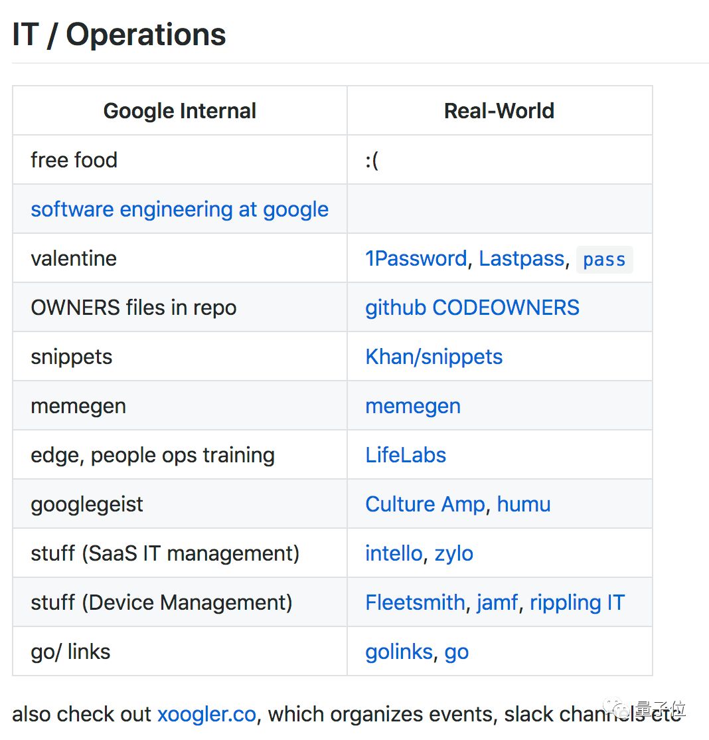Open the go link after golinks
Viewport: 709px width, 740px height.
click(457, 653)
